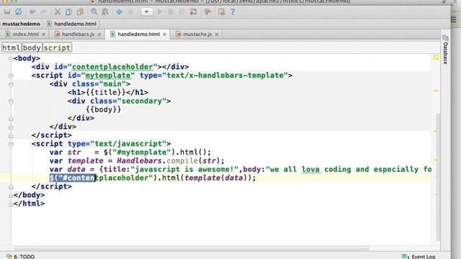This screenshot has width=461, height=259.
Task: Click fold marker at last closing script tag
Action: coord(11,187)
